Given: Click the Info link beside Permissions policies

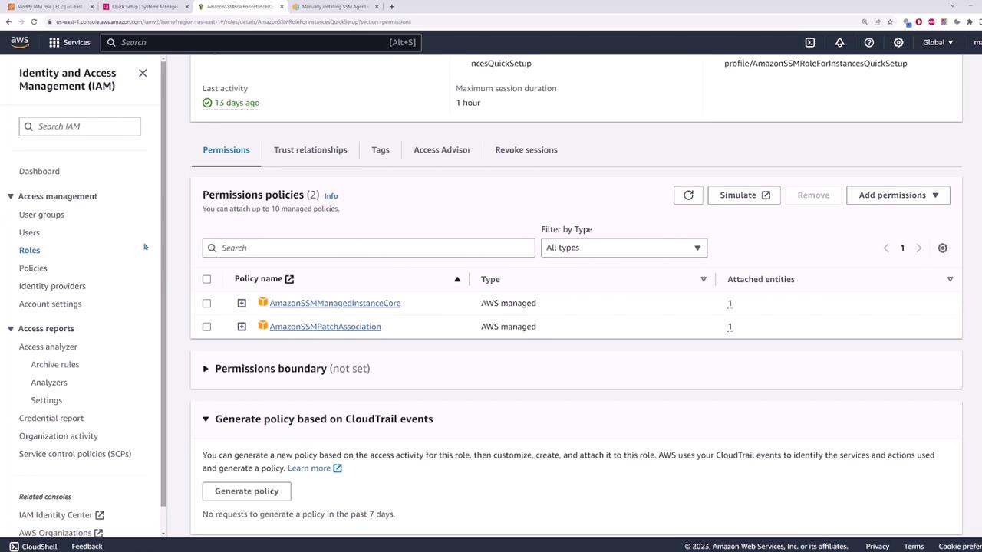Looking at the screenshot, I should [x=331, y=196].
